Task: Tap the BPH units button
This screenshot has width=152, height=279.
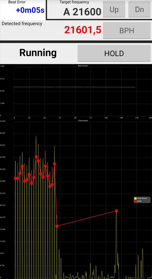Action: [127, 31]
